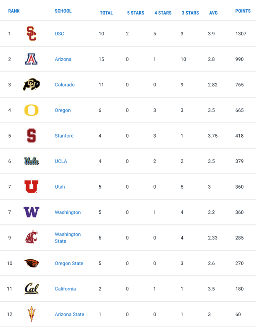
Task: Sort table by RANK header
Action: pos(14,11)
